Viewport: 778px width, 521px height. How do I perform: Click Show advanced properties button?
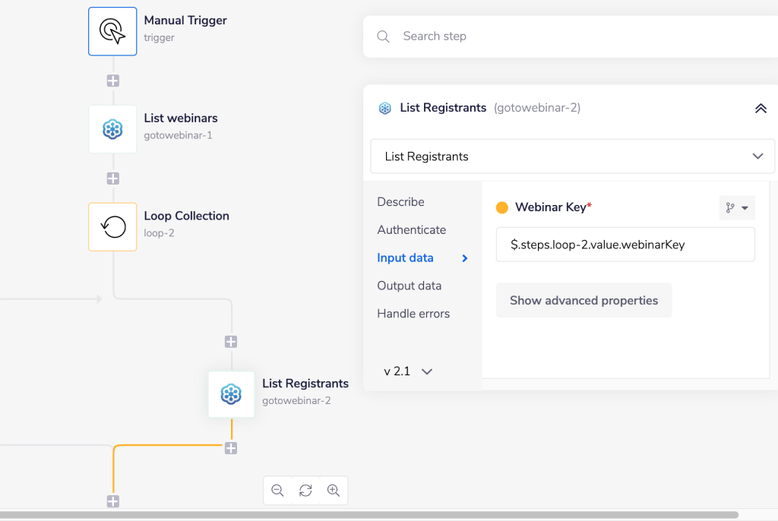coord(583,301)
